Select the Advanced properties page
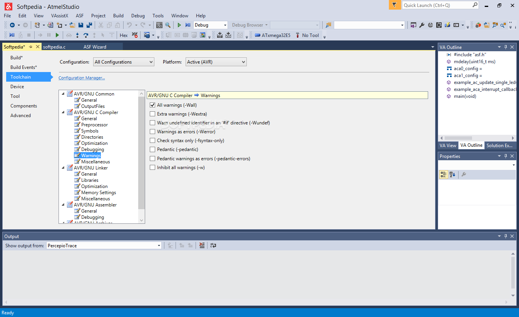 coord(21,116)
